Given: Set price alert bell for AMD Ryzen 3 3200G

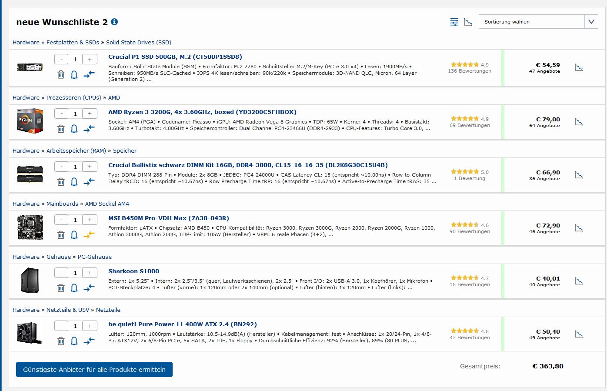Looking at the screenshot, I should click(74, 129).
